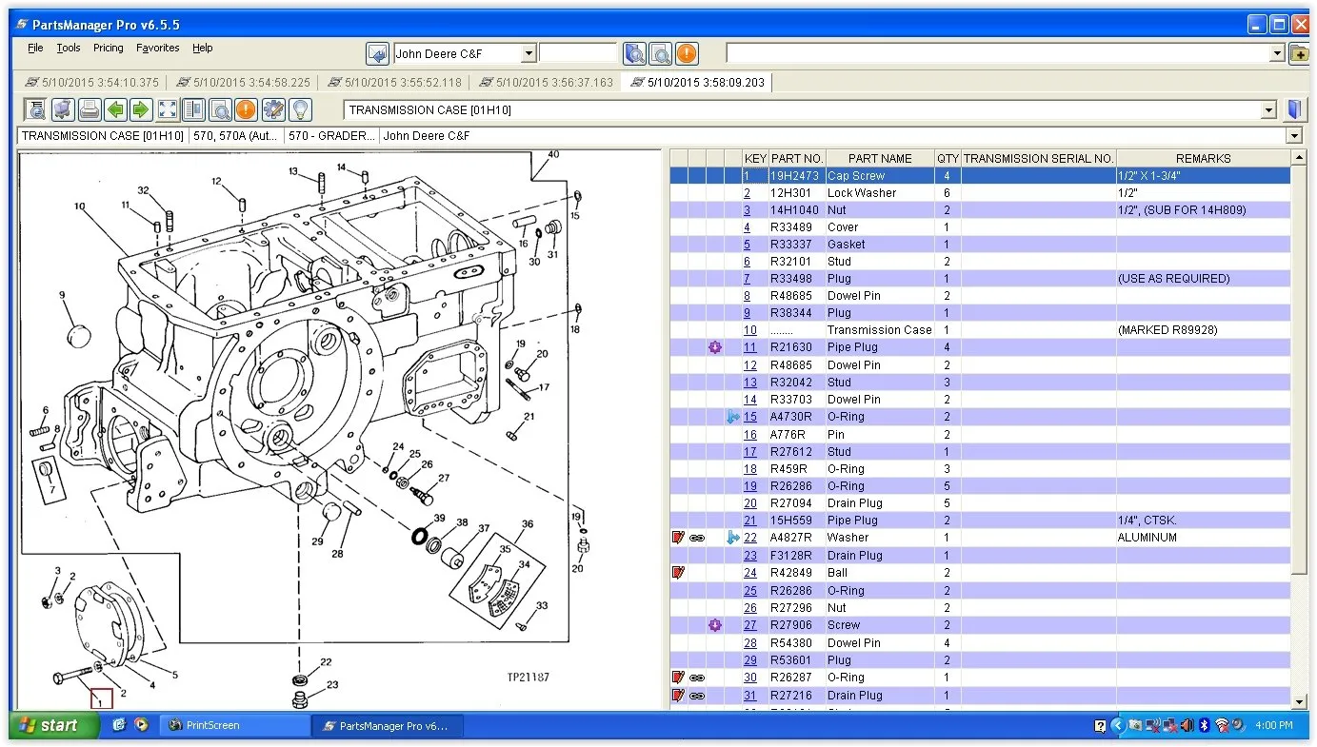Go to next page with green right arrow
Image resolution: width=1317 pixels, height=747 pixels.
141,109
